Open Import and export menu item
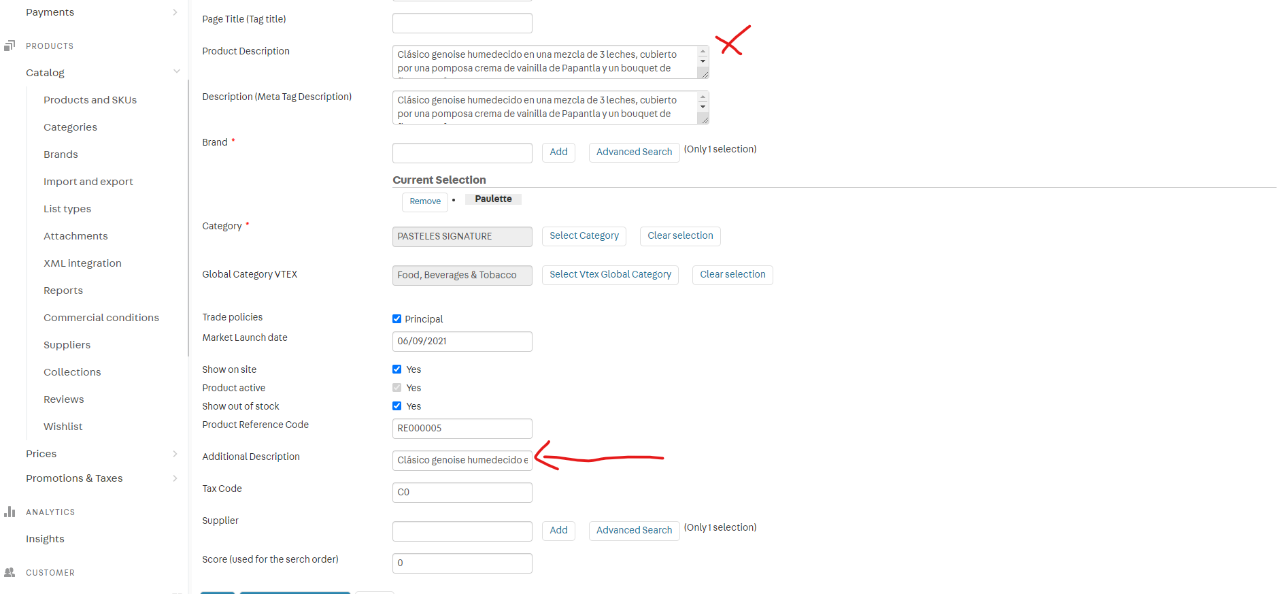The height and width of the screenshot is (594, 1282). (88, 181)
